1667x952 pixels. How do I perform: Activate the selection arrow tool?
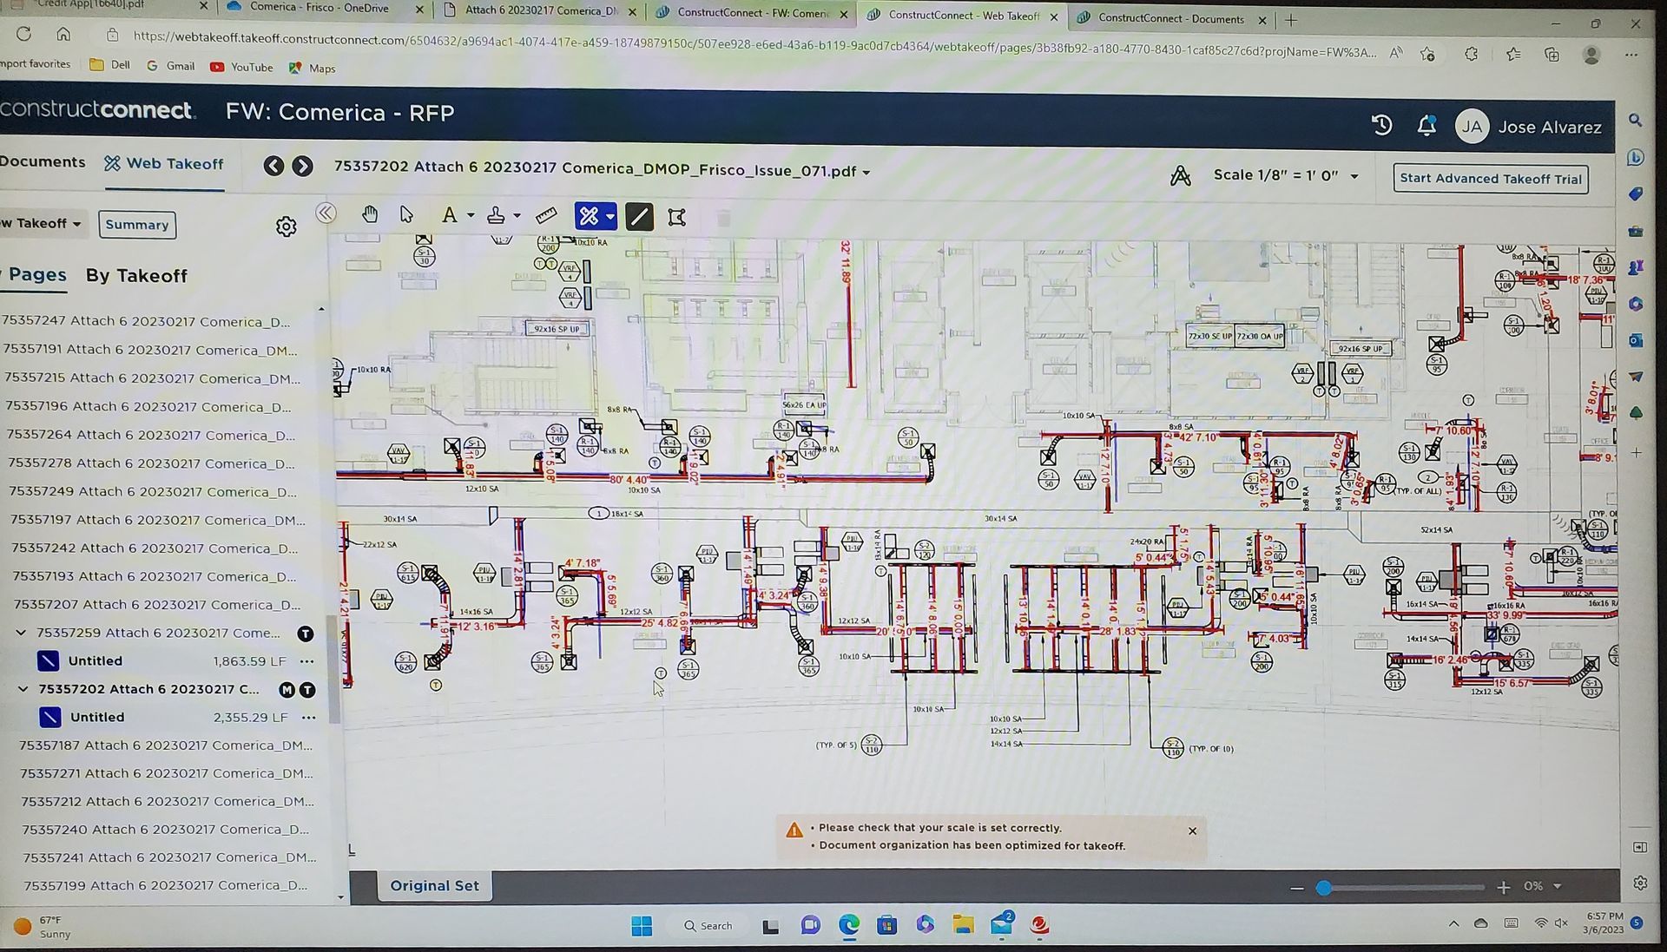click(x=405, y=214)
